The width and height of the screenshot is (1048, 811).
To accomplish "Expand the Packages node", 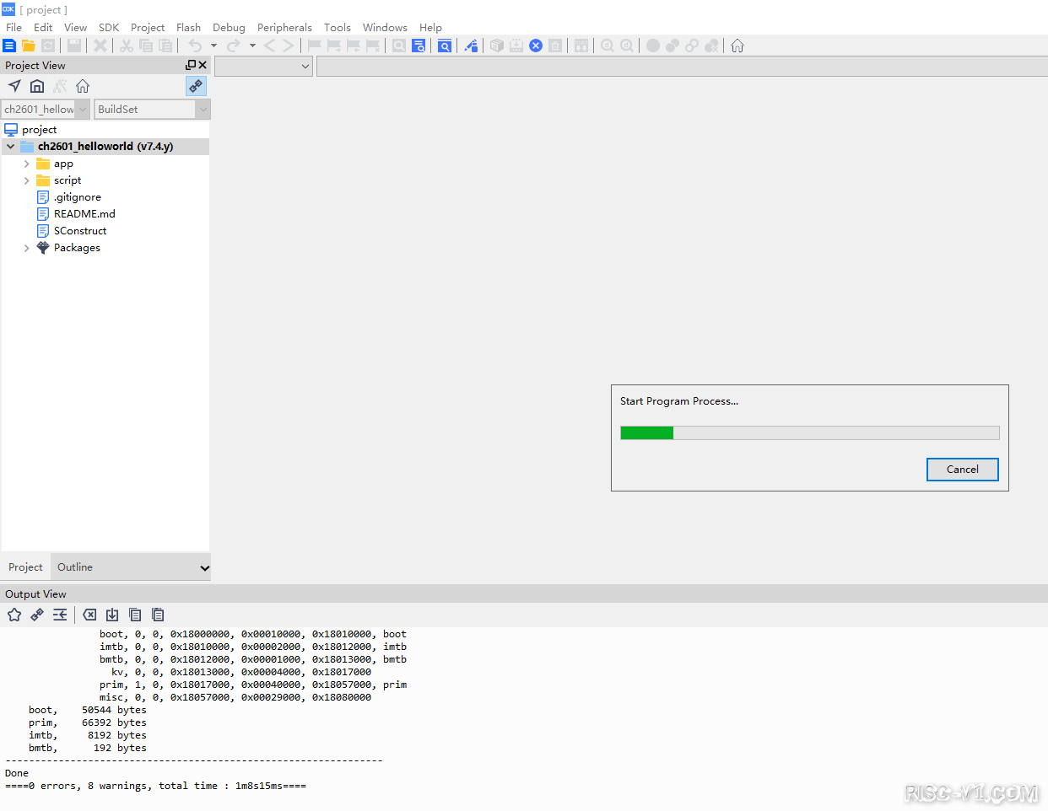I will click(x=26, y=248).
